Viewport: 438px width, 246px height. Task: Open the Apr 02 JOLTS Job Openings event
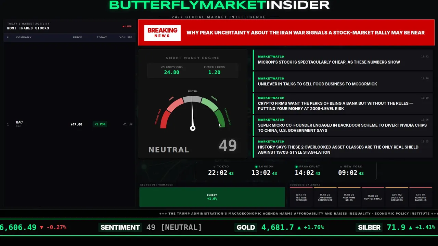tap(397, 197)
